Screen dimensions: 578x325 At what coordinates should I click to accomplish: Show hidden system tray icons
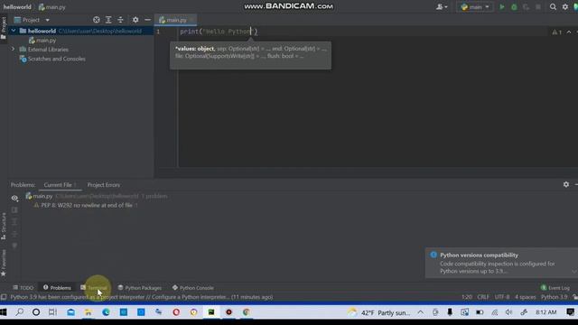click(x=421, y=312)
